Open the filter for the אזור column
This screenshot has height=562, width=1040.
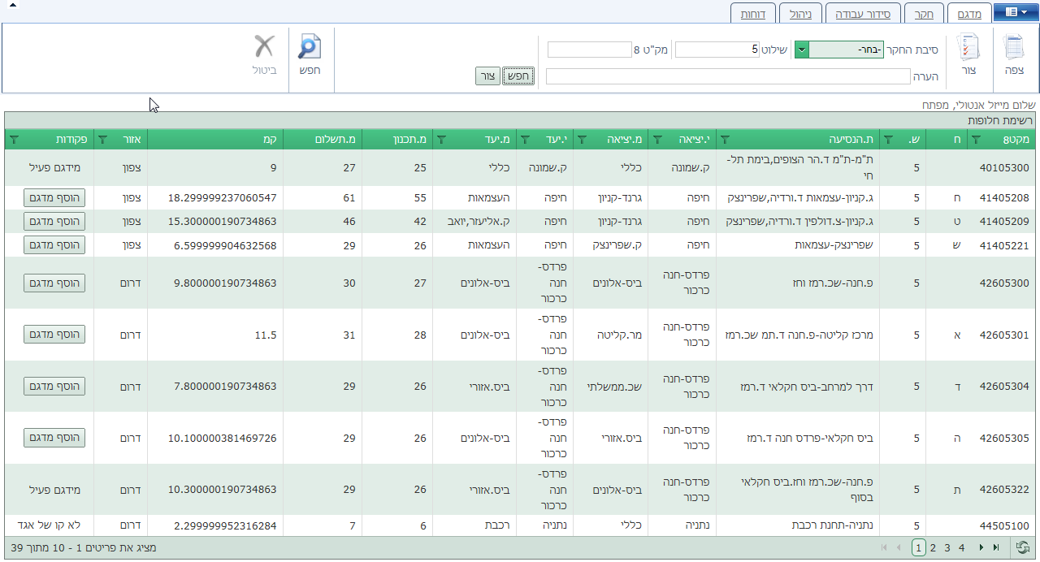[102, 140]
